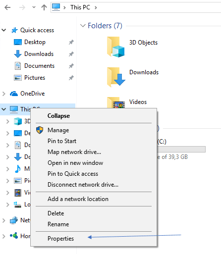Choose Collapse from the context menu
The width and height of the screenshot is (221, 254).
[x=94, y=116]
